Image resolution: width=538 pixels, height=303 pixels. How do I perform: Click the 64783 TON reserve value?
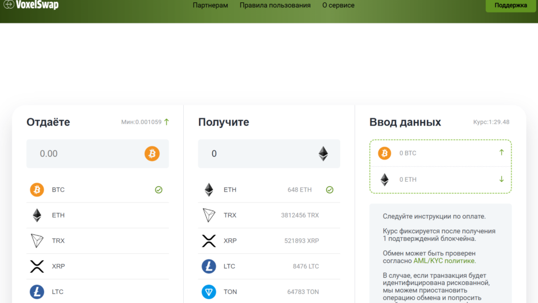coord(303,292)
